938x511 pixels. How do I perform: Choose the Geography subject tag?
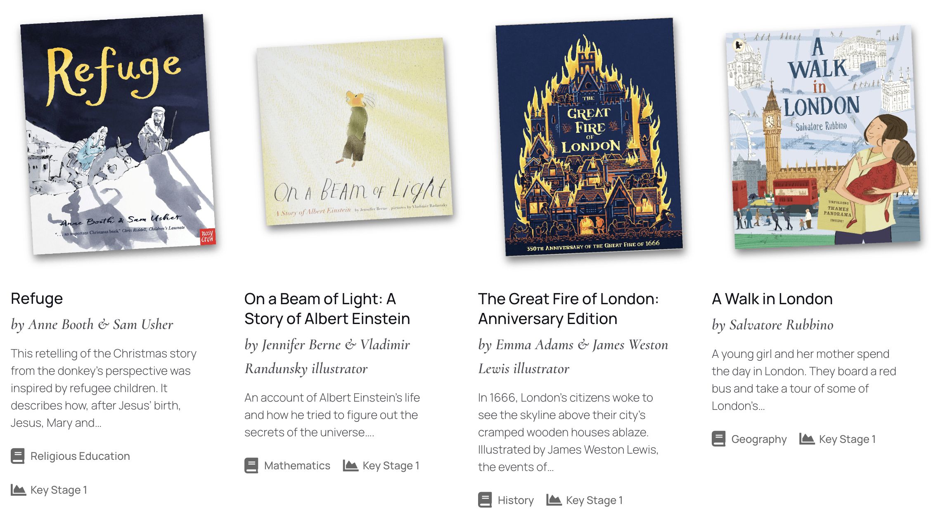pos(759,439)
